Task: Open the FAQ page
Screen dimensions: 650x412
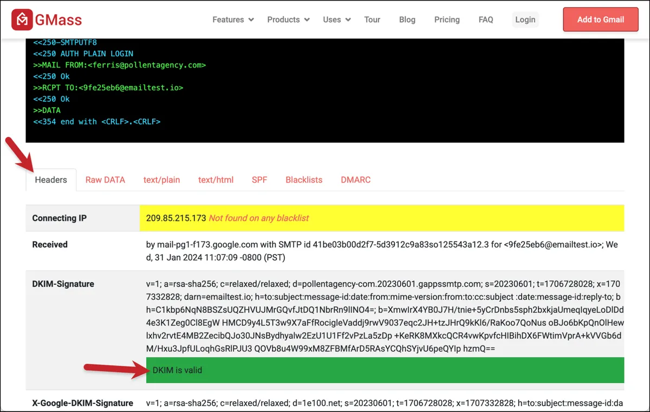Action: click(x=486, y=19)
